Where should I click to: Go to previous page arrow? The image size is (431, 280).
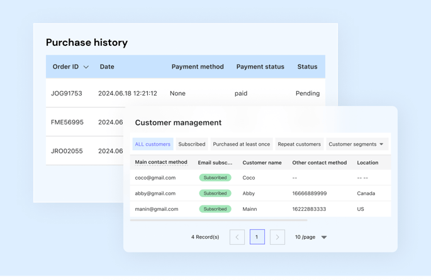(237, 237)
